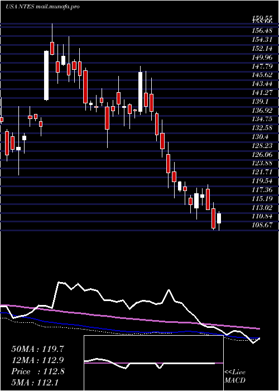279x391 pixels.
Task: Click the 143.44 price axis label
Action: coord(262,84)
